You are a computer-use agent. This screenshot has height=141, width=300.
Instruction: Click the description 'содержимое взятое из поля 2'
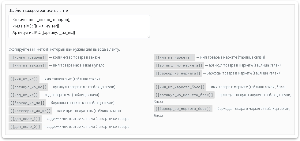[72, 126]
